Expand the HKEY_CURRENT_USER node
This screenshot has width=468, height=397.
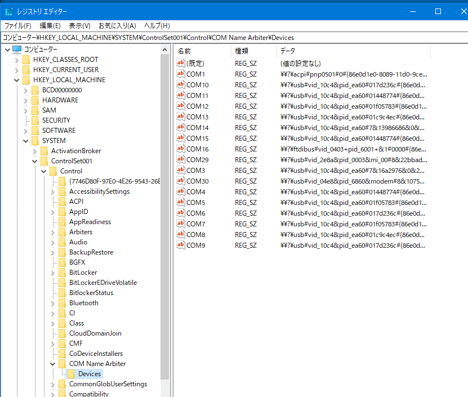point(17,70)
